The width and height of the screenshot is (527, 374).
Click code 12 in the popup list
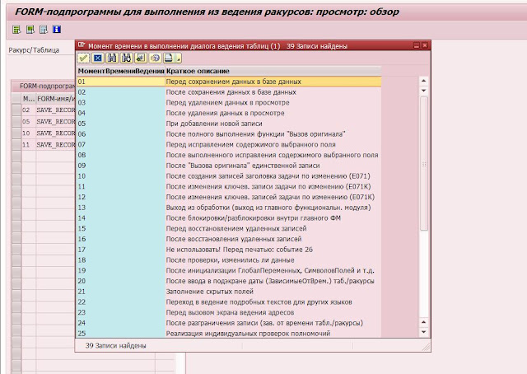(x=82, y=197)
